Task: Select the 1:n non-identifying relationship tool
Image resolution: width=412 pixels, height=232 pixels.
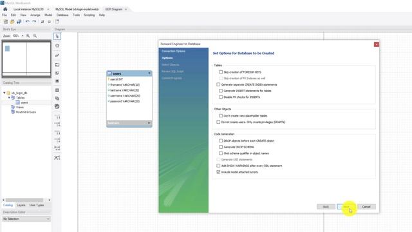Action: tap(57, 124)
